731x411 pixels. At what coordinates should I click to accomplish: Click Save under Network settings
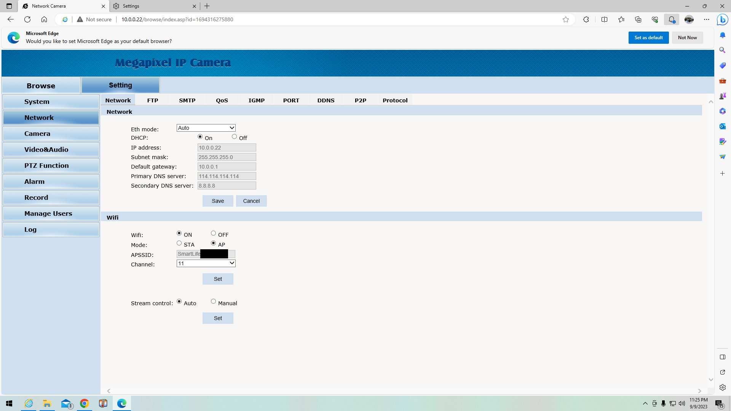click(218, 201)
